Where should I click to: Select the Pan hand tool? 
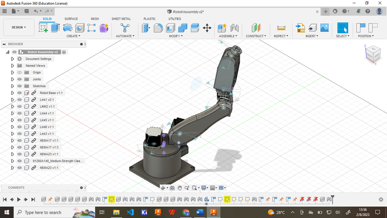point(179,188)
